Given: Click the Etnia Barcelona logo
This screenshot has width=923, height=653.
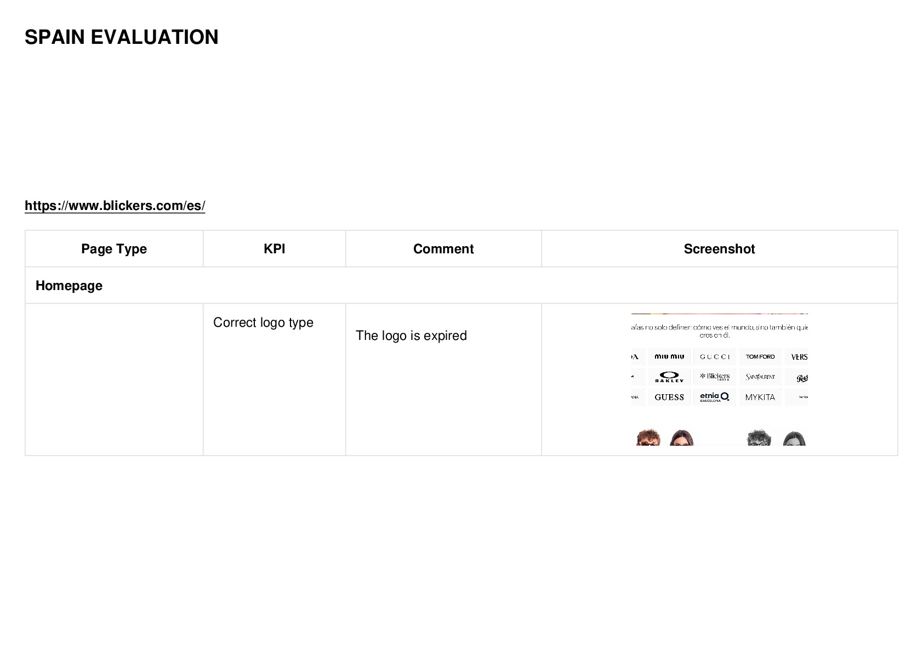Looking at the screenshot, I should pos(715,397).
